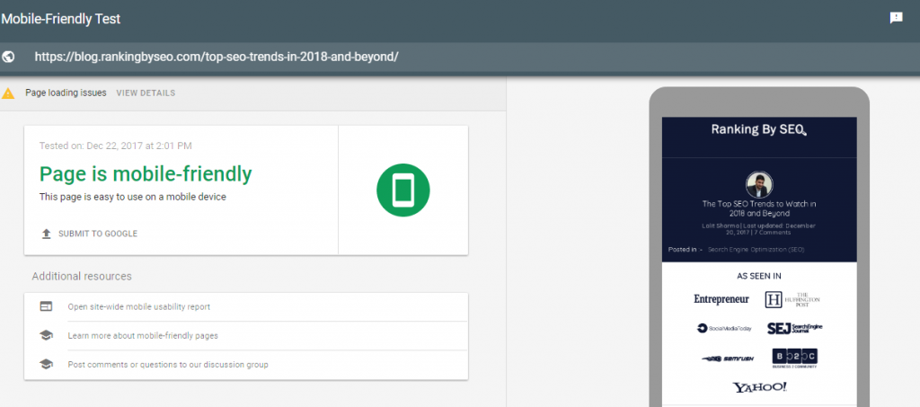
Task: Click 'This page is easy to use' text
Action: [133, 197]
